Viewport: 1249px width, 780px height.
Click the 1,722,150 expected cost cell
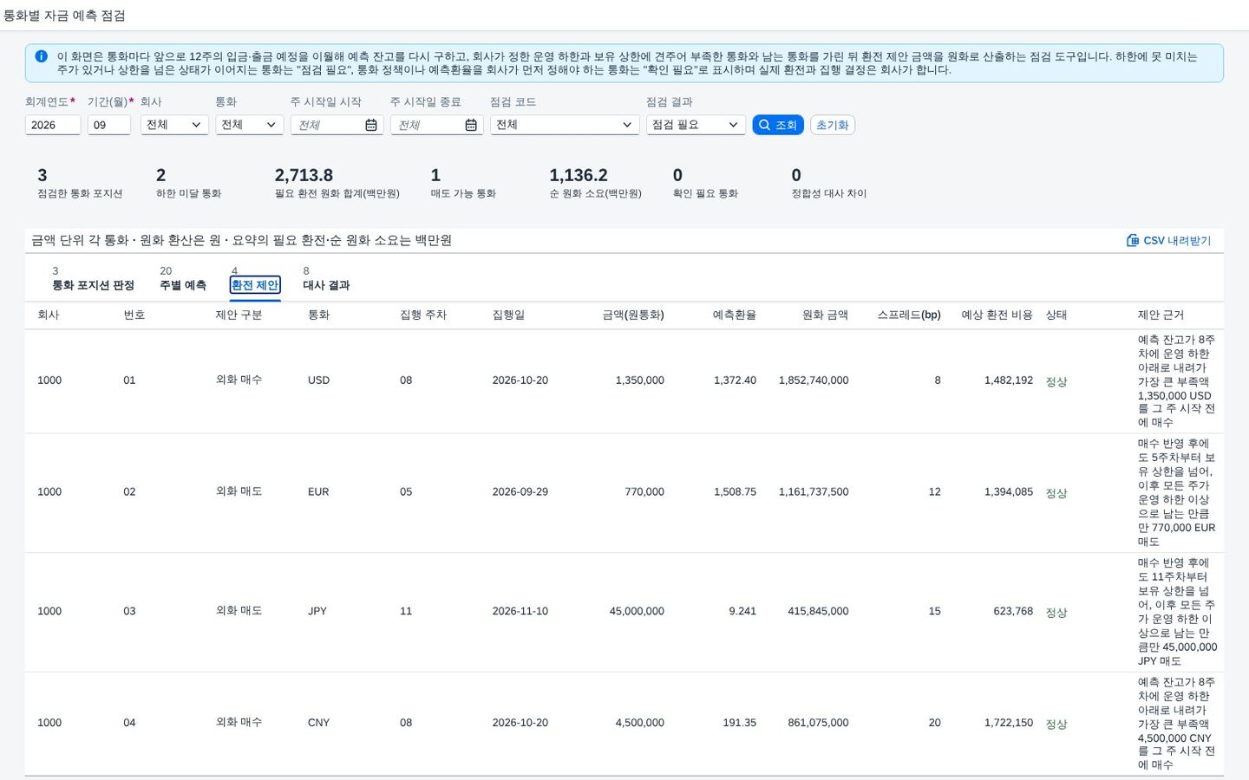[x=1009, y=723]
